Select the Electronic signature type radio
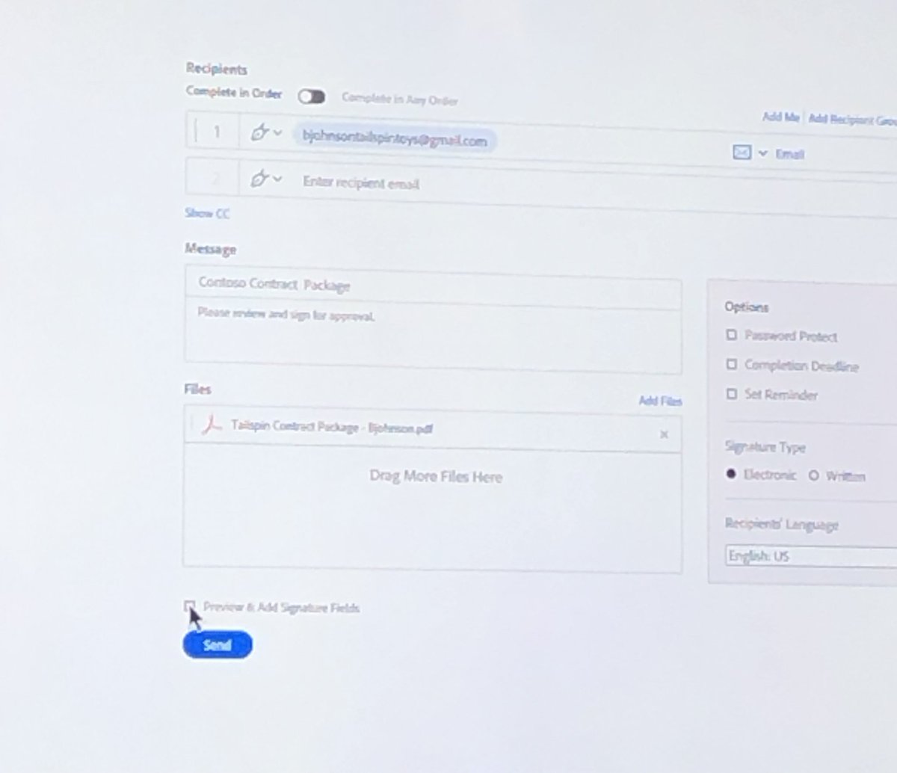897x773 pixels. pyautogui.click(x=731, y=474)
